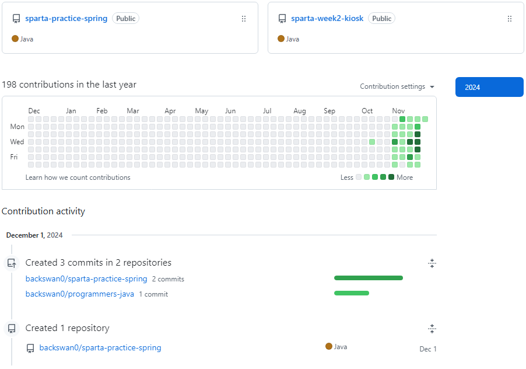Click the 2 commits text link
This screenshot has height=369, width=526.
tap(168, 279)
